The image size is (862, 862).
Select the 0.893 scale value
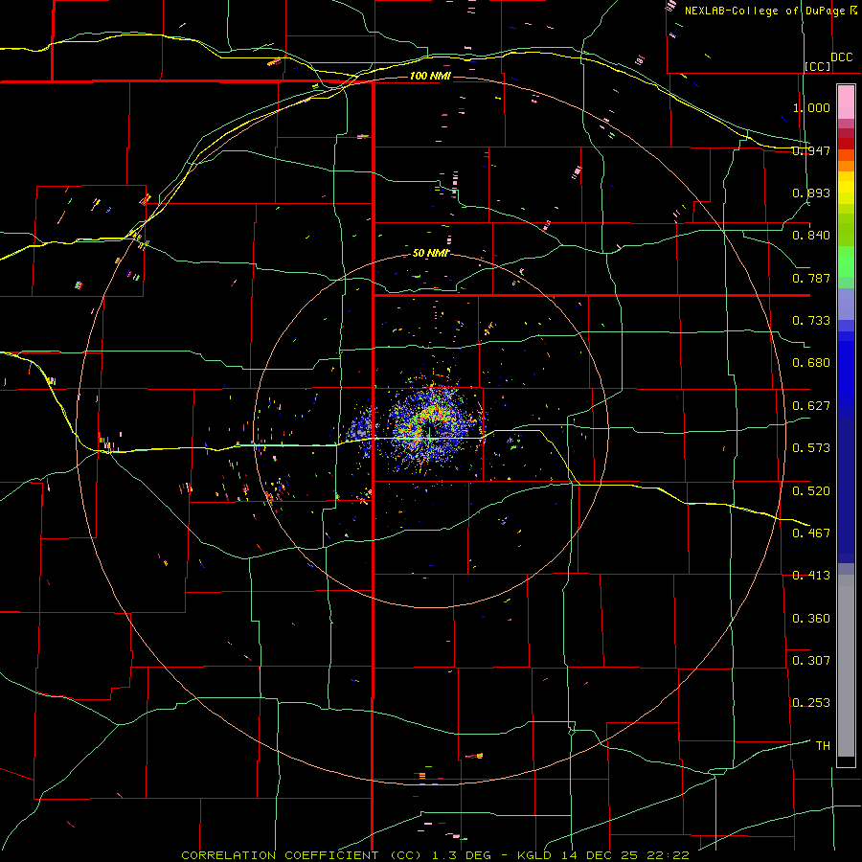point(811,193)
